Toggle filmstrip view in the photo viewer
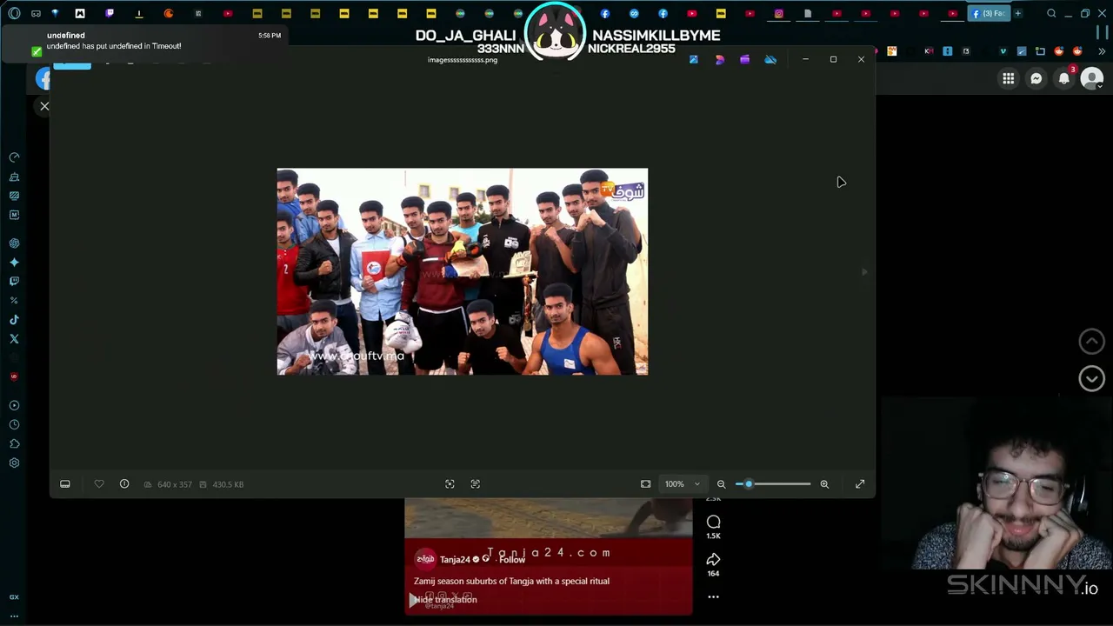Viewport: 1113px width, 626px height. tap(65, 484)
